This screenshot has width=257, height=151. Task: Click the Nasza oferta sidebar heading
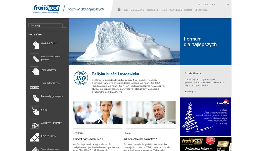click(35, 34)
